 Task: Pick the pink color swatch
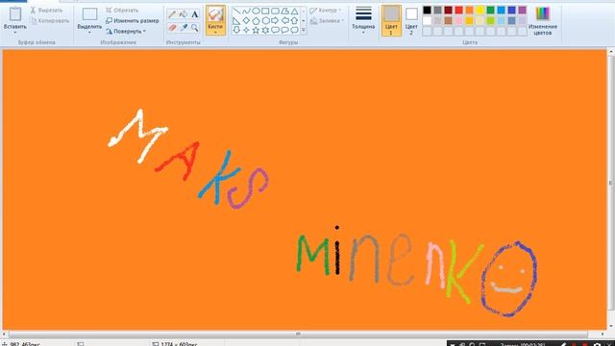click(x=459, y=21)
